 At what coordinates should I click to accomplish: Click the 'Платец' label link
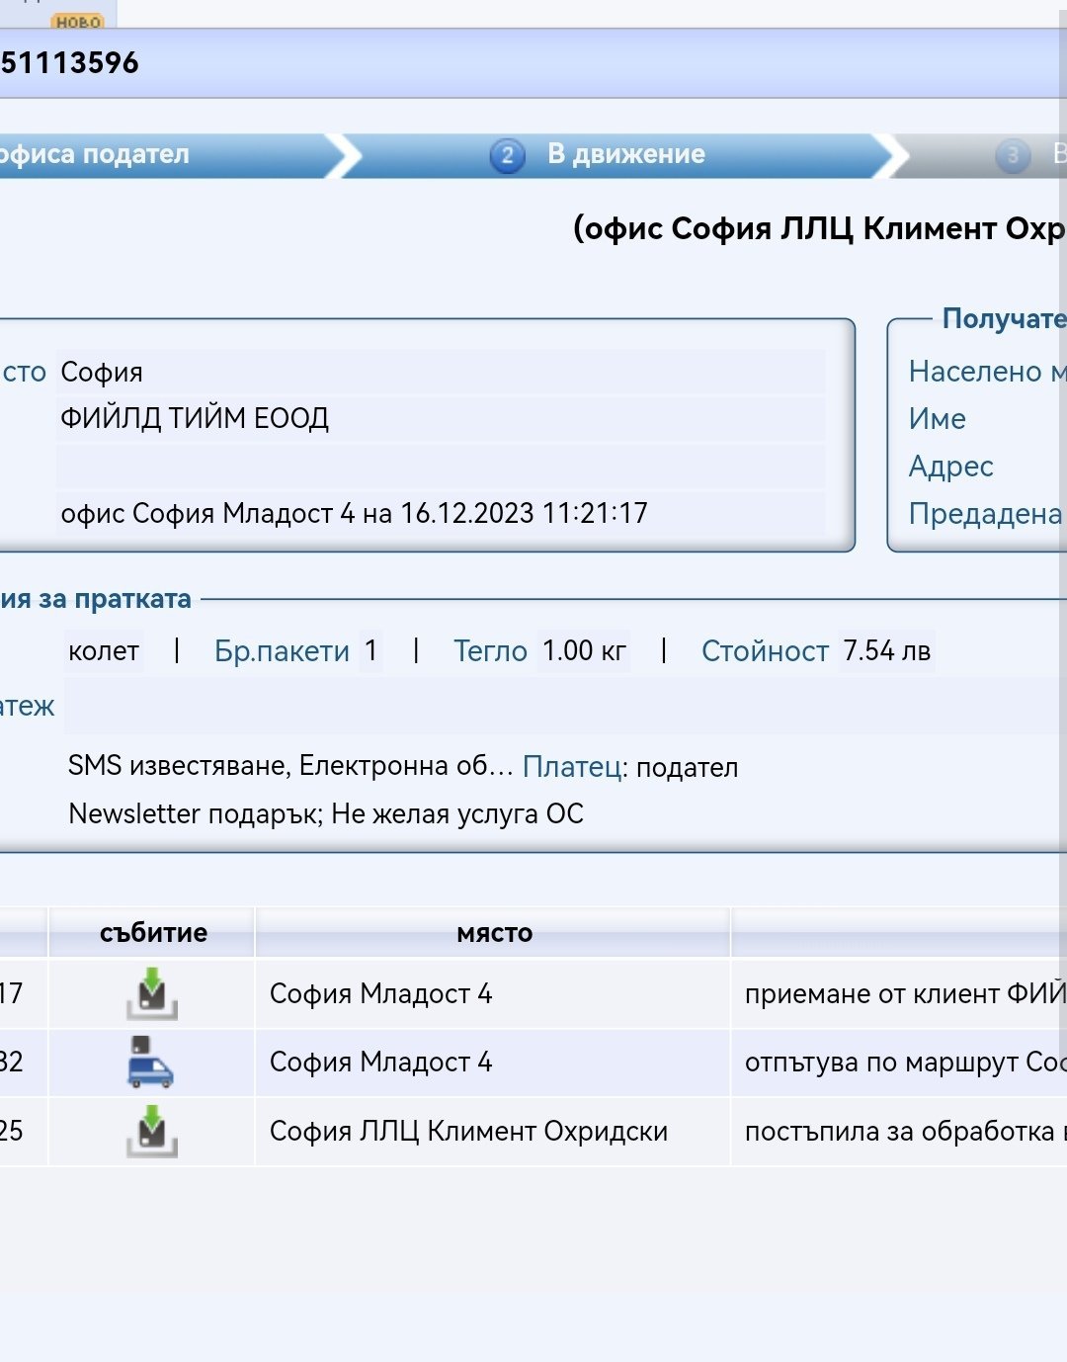coord(572,767)
